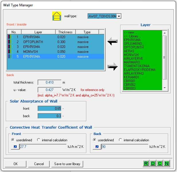
Task: Select '<-- new ...' in Layer list
Action: coord(131,32)
